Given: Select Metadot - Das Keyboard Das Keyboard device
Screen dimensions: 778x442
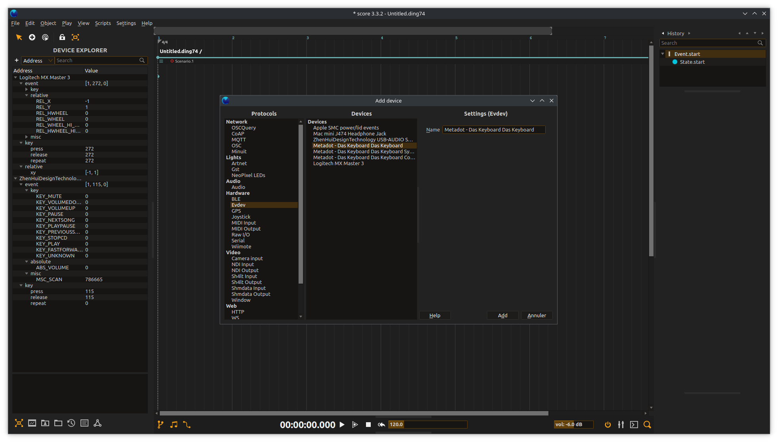Looking at the screenshot, I should 358,145.
